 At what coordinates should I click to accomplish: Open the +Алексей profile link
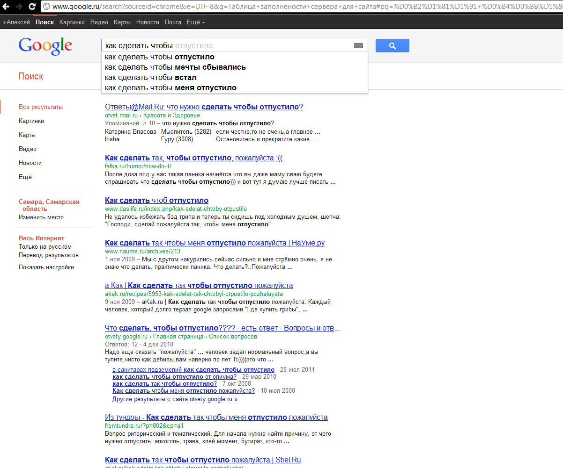click(16, 22)
